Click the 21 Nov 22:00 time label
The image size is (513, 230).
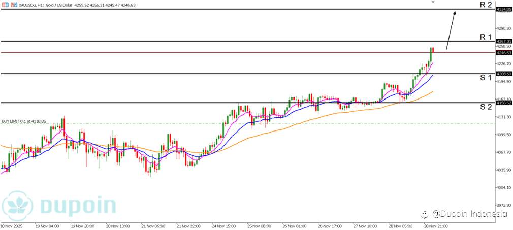188,226
